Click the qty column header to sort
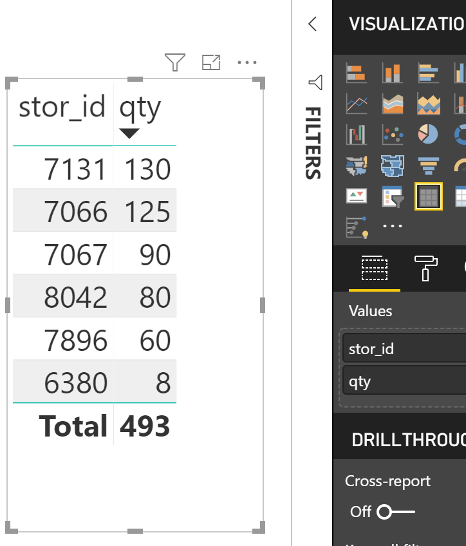Image resolution: width=466 pixels, height=546 pixels. click(140, 108)
